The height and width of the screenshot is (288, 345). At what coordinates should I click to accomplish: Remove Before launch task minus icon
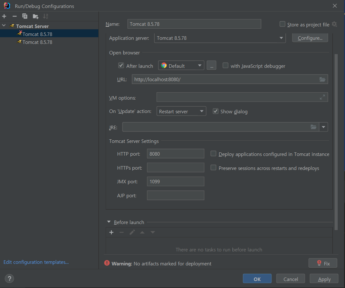click(x=122, y=232)
